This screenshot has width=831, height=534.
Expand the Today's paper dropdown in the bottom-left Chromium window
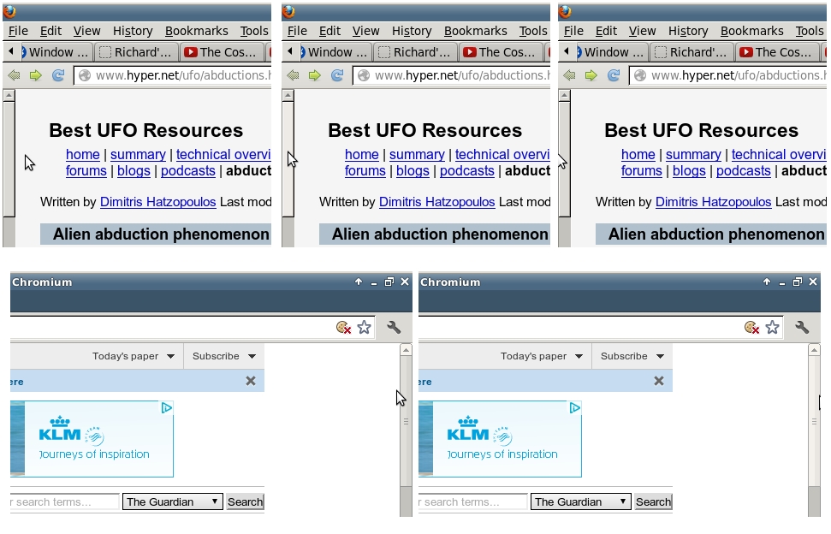pos(134,356)
